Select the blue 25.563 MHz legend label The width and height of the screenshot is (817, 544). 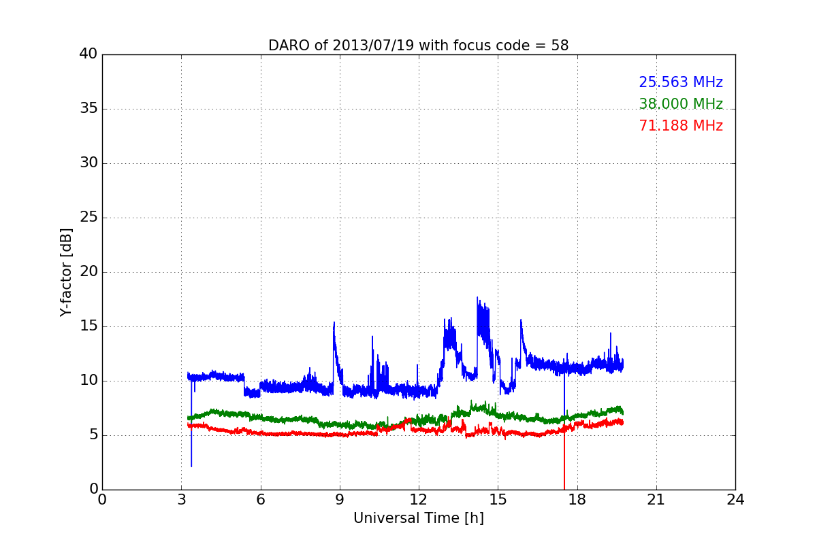[x=681, y=82]
